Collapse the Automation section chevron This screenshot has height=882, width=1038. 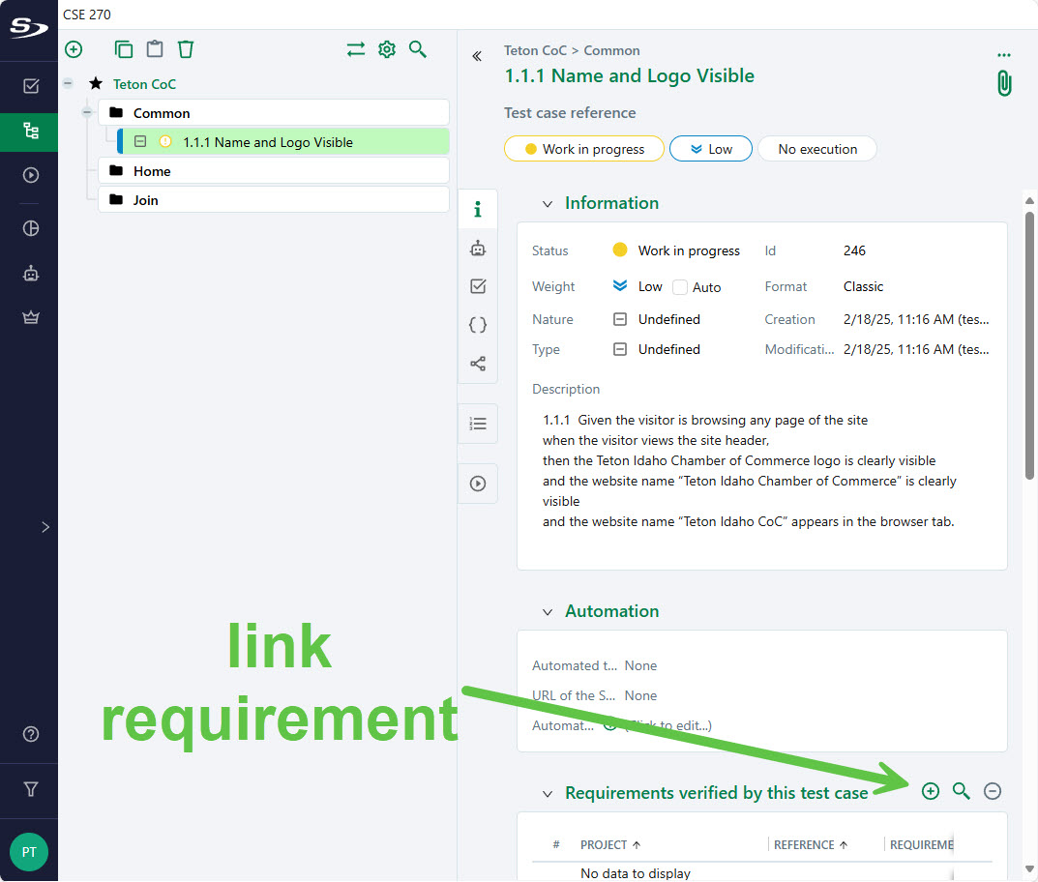[x=548, y=611]
